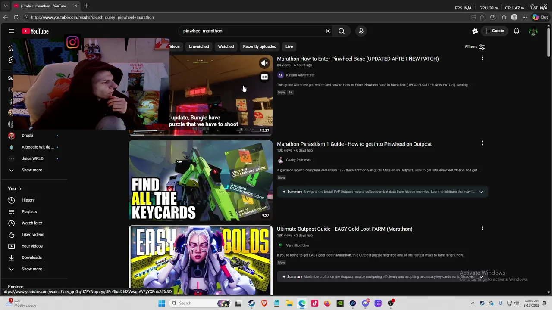This screenshot has width=552, height=310.
Task: Open the Ultimate Outpost Guide title
Action: (x=345, y=229)
